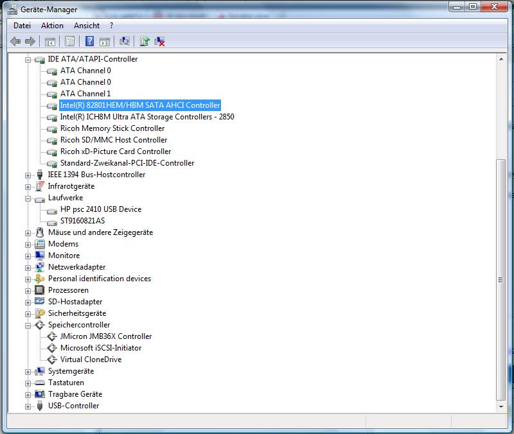Screen dimensions: 514x434
Task: Click the Tragbare Geräte icon
Action: coord(40,394)
